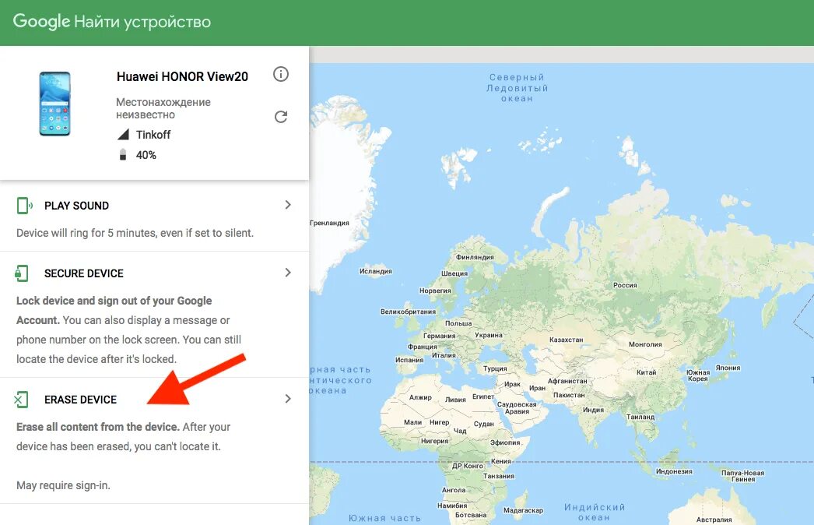Click Германия label on the map
The height and width of the screenshot is (525, 814).
pos(439,335)
